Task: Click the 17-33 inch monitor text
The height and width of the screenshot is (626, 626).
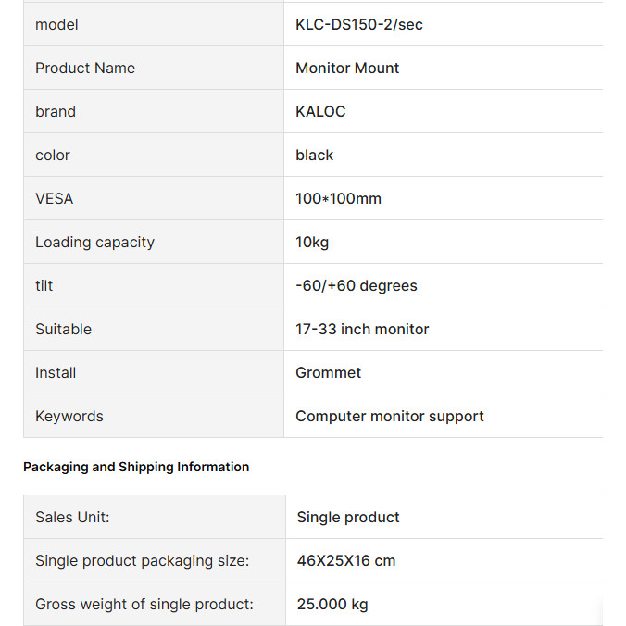Action: [x=362, y=330]
